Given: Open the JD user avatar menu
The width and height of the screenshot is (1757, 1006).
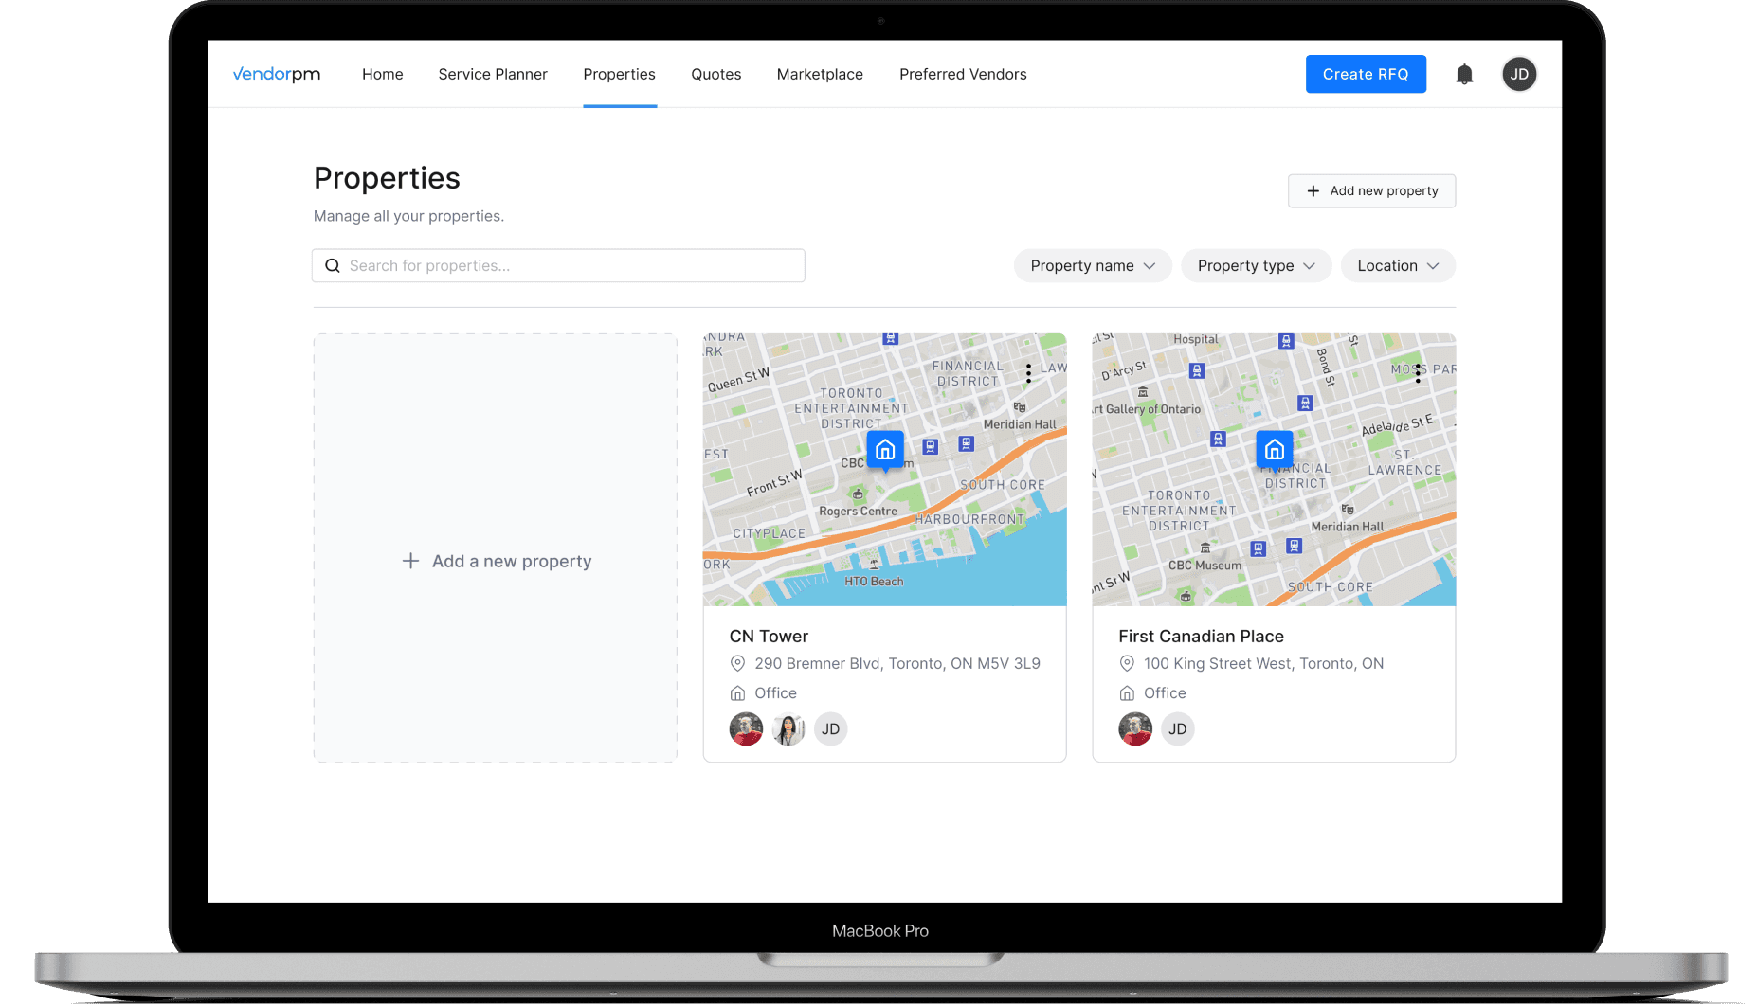Looking at the screenshot, I should pos(1519,74).
